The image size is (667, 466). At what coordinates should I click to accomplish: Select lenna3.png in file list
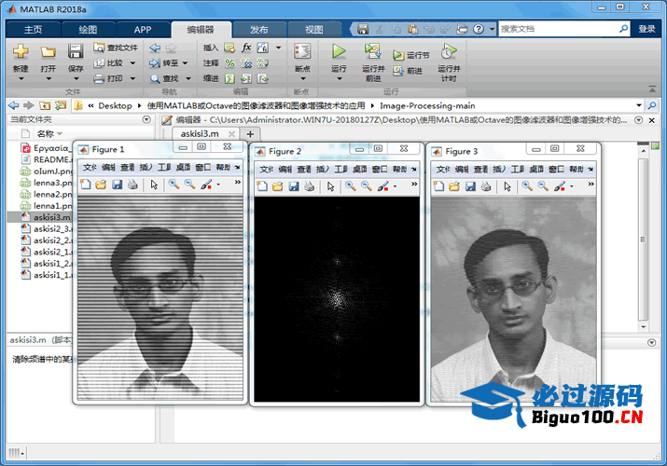46,183
